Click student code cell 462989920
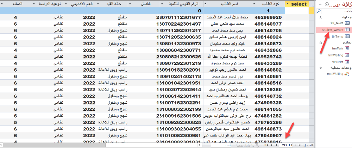The height and width of the screenshot is (148, 352). (268, 18)
